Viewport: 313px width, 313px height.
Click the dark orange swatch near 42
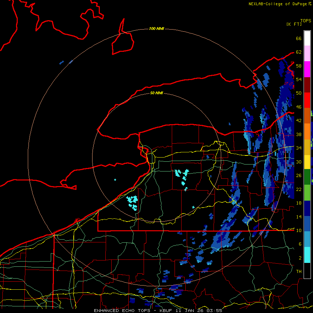coord(307,115)
